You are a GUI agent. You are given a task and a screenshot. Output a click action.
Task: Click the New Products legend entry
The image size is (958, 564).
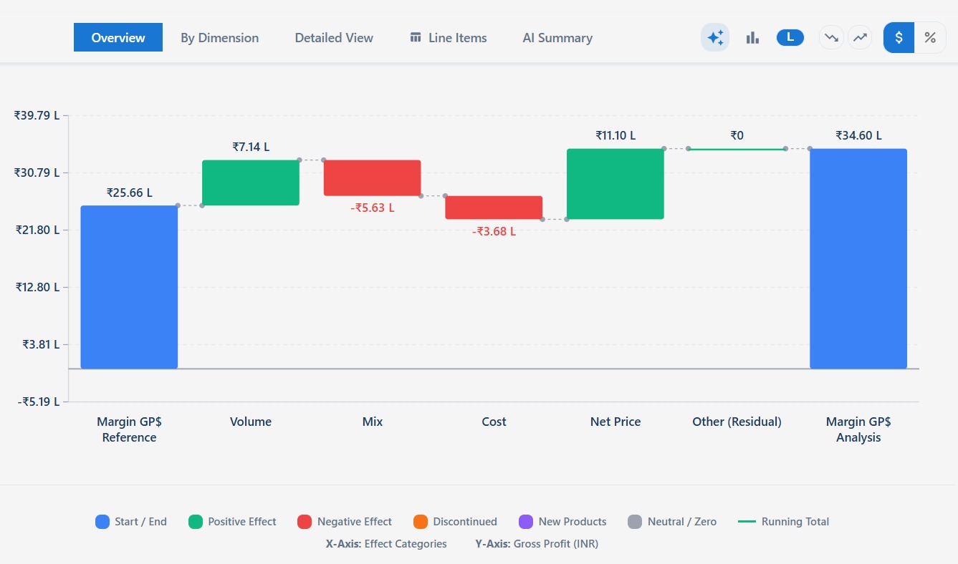(563, 521)
